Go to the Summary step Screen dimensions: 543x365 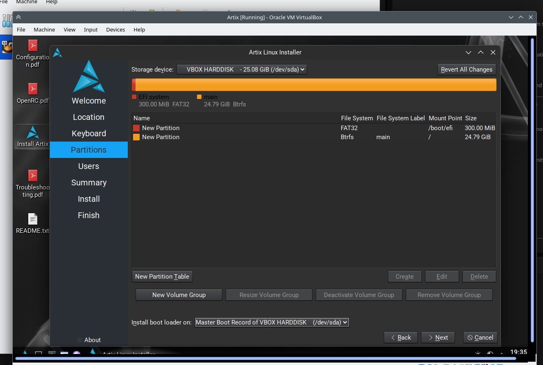point(89,182)
